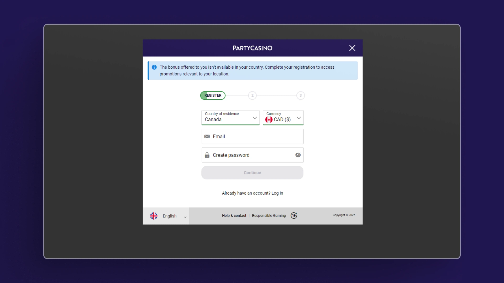Open the Country of residence dropdown

click(x=230, y=117)
